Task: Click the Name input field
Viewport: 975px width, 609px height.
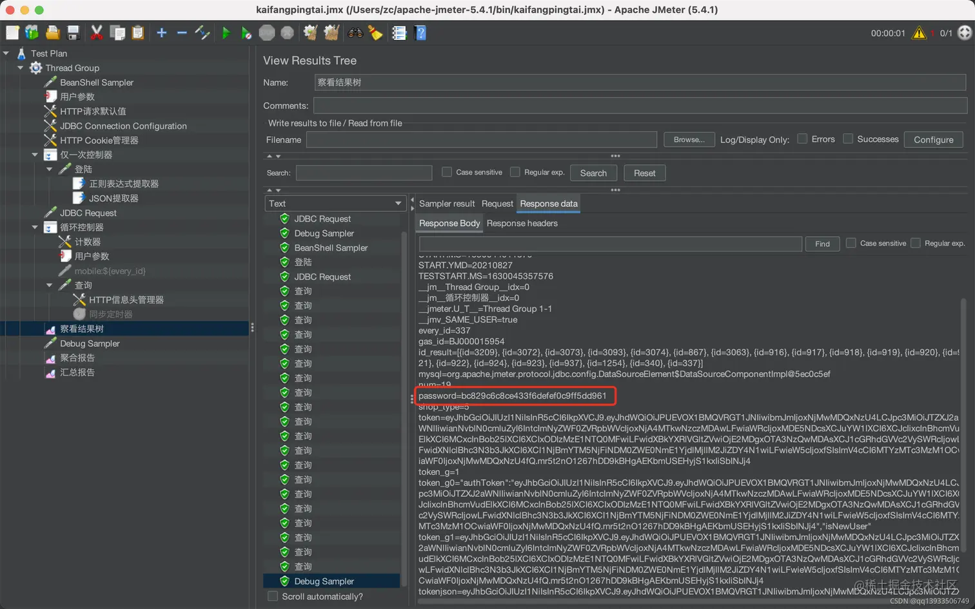Action: point(640,82)
